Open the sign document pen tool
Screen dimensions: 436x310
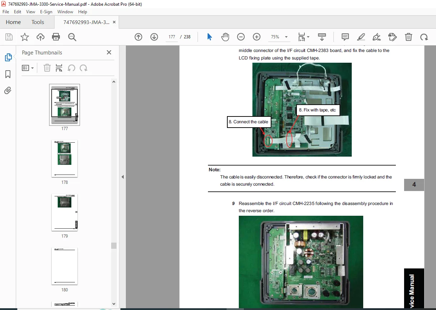[x=376, y=37]
